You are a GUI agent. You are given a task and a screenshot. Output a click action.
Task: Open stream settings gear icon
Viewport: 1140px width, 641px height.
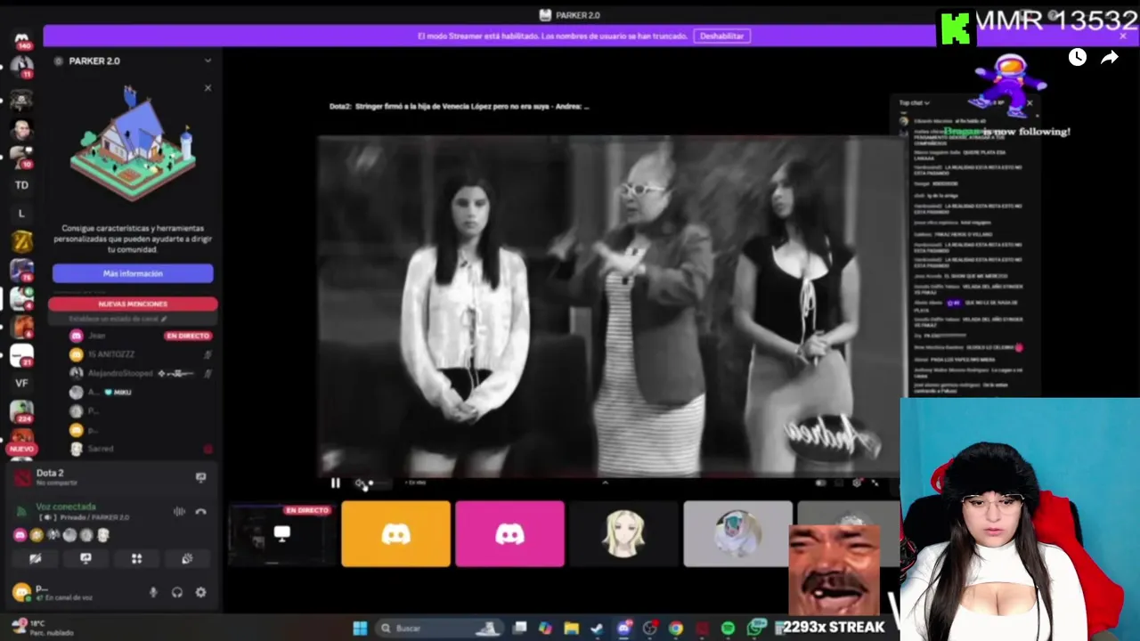click(x=857, y=483)
